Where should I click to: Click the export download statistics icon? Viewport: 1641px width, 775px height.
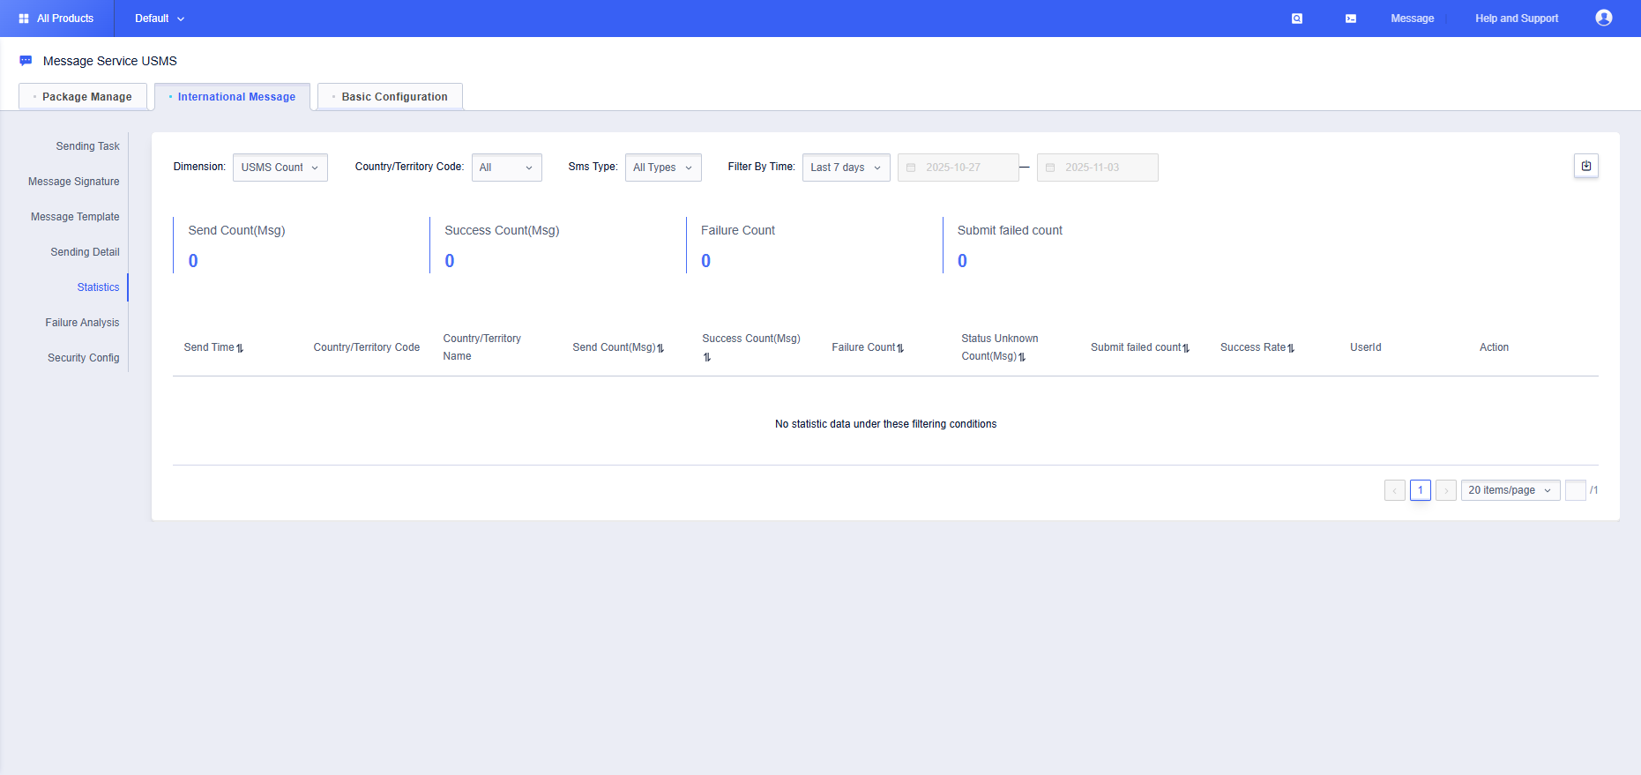1585,166
